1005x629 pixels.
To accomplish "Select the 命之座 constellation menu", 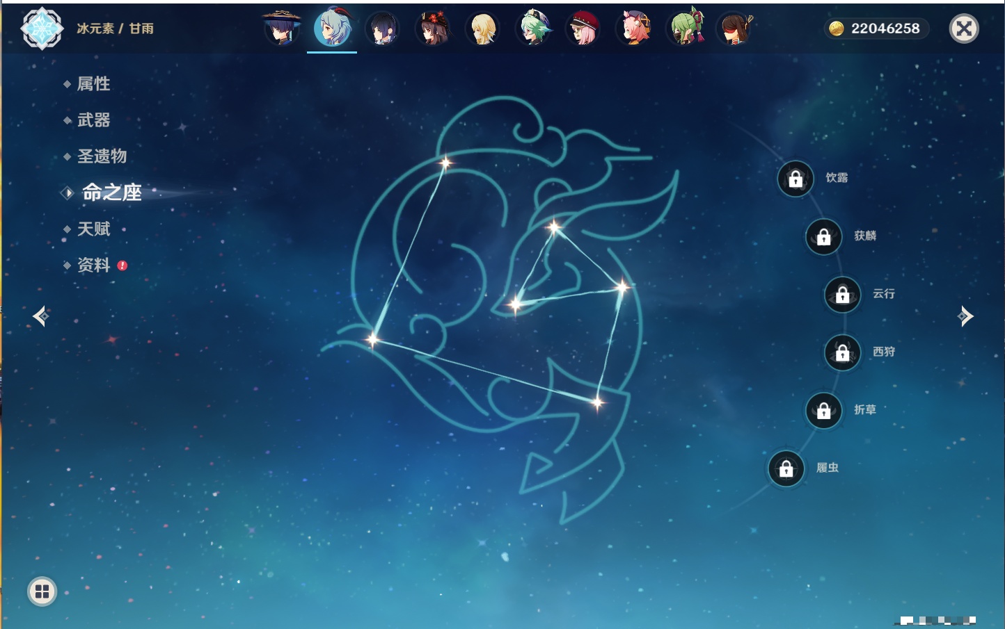I will click(x=111, y=193).
